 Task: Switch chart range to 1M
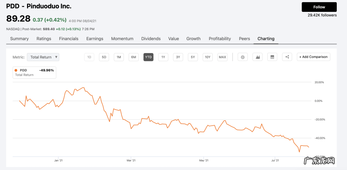[x=119, y=57]
